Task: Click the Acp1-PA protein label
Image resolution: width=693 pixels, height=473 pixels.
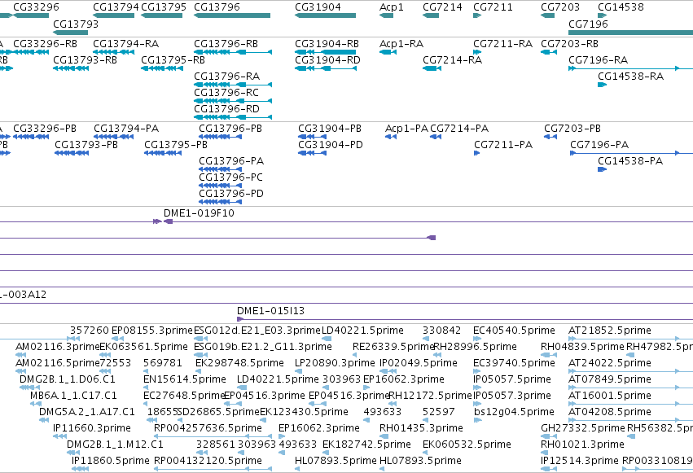Action: point(406,129)
